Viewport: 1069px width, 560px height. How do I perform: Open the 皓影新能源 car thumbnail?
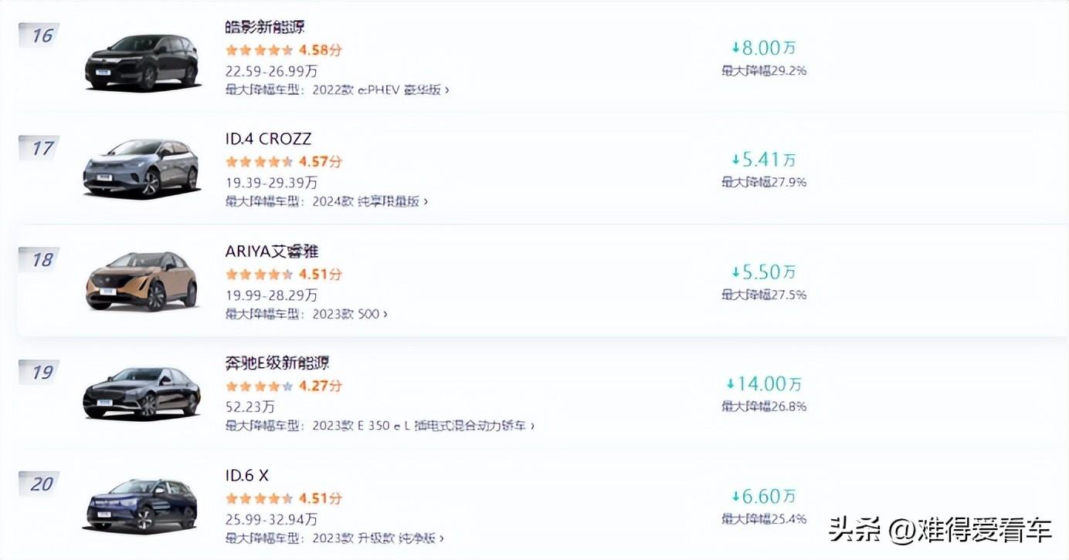pos(141,62)
